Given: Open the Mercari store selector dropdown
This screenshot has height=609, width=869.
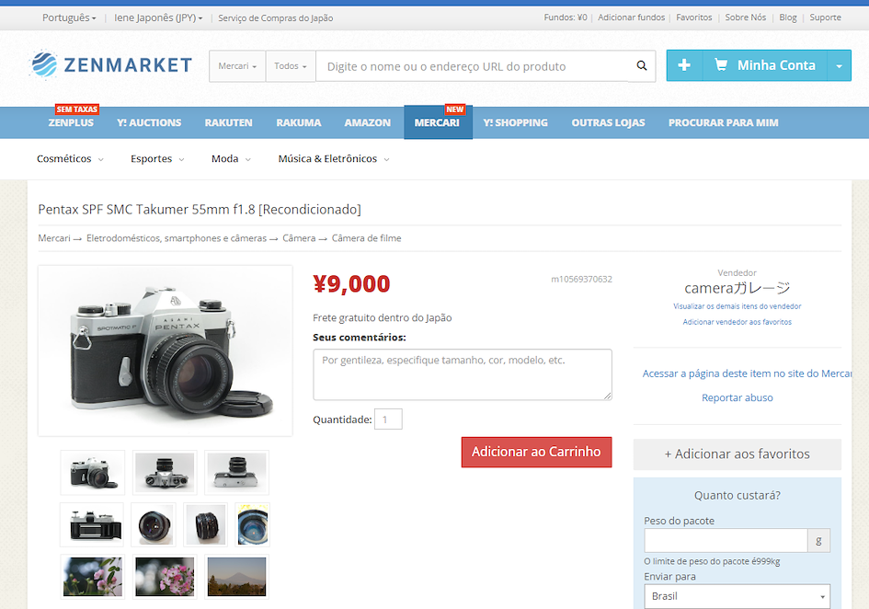Looking at the screenshot, I should (x=237, y=66).
